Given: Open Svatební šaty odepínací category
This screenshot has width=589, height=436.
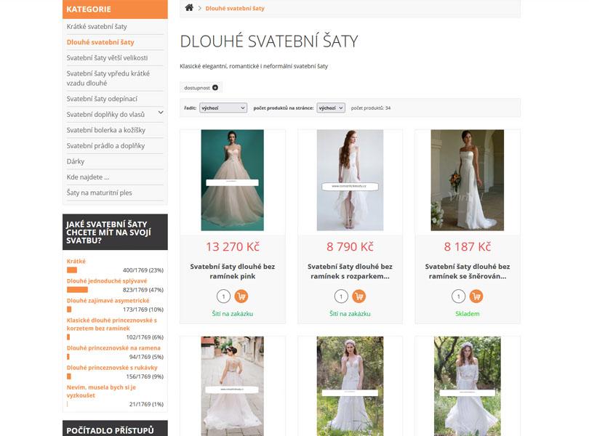Looking at the screenshot, I should click(x=102, y=99).
